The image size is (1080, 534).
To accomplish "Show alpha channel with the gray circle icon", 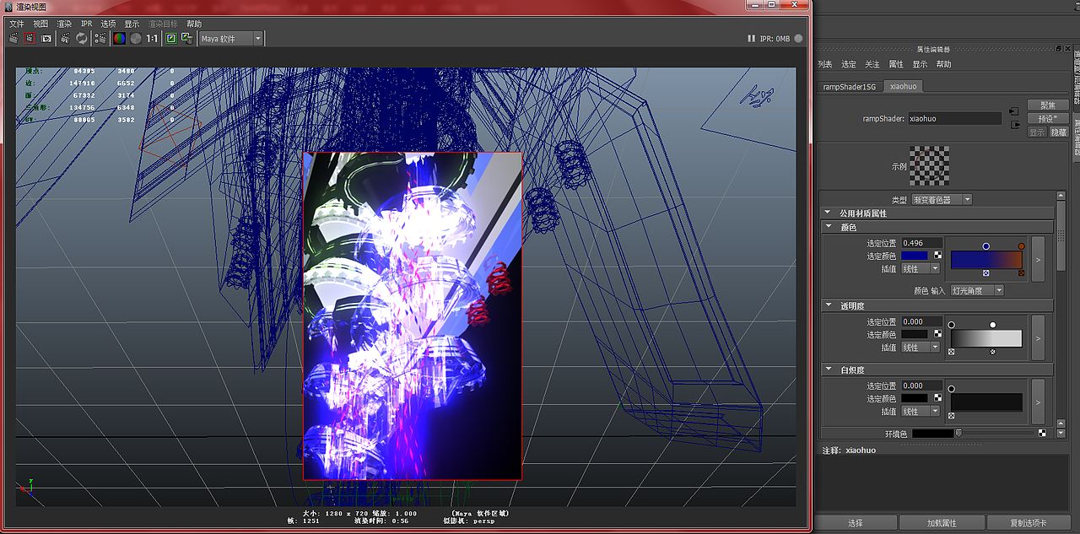I will 135,38.
